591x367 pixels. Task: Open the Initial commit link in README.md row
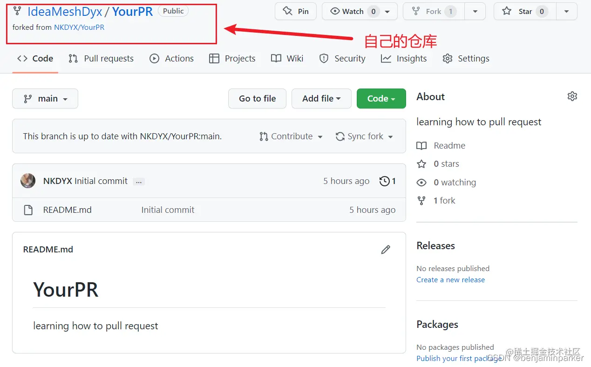(x=168, y=210)
